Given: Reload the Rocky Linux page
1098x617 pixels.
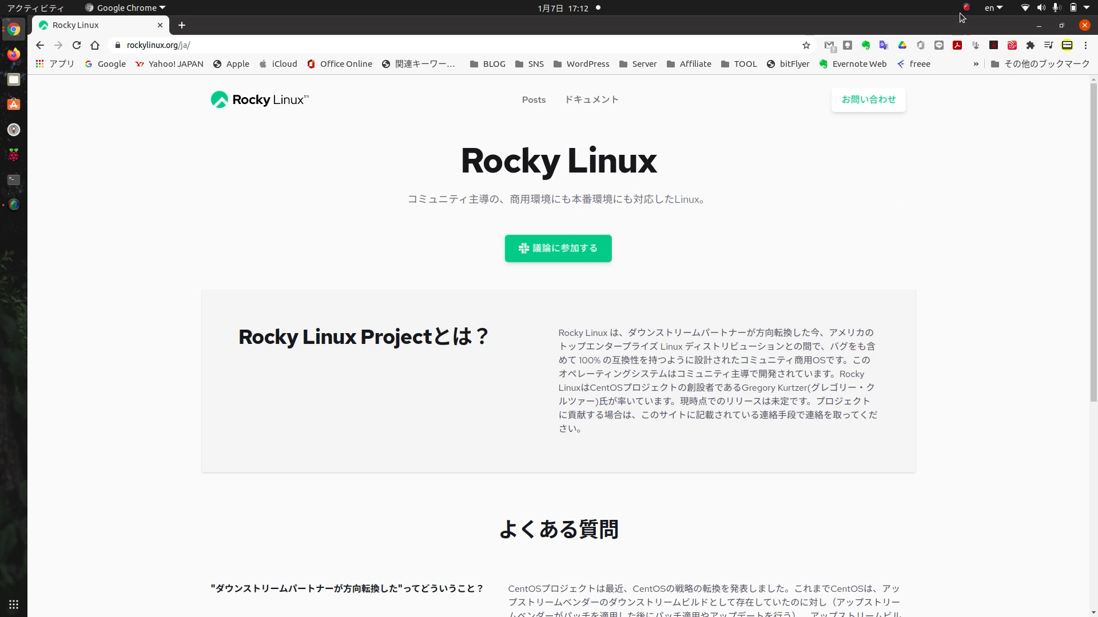Looking at the screenshot, I should [77, 45].
